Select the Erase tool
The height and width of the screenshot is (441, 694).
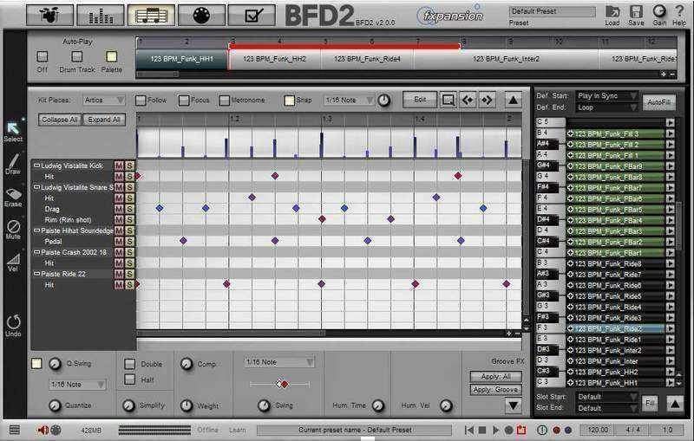click(x=13, y=195)
